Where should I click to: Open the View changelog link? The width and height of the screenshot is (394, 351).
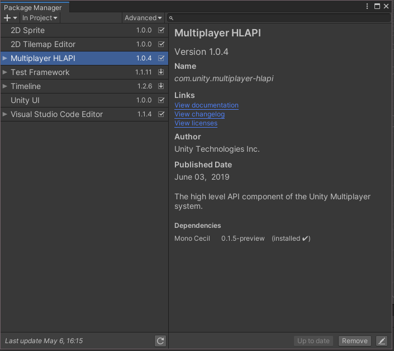tap(200, 114)
